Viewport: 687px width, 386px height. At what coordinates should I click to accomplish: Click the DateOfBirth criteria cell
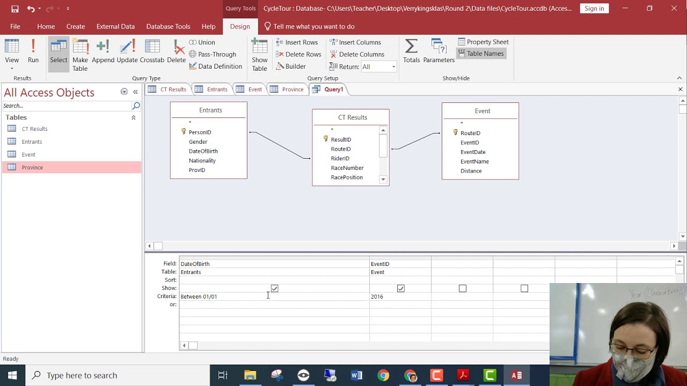click(274, 296)
